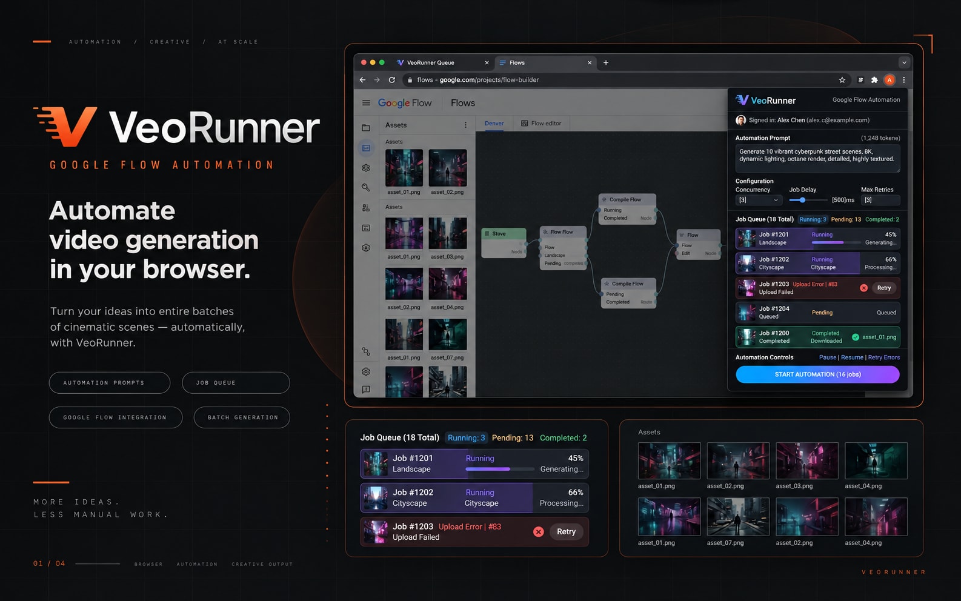Select the Denver tab
This screenshot has width=961, height=601.
click(x=494, y=124)
